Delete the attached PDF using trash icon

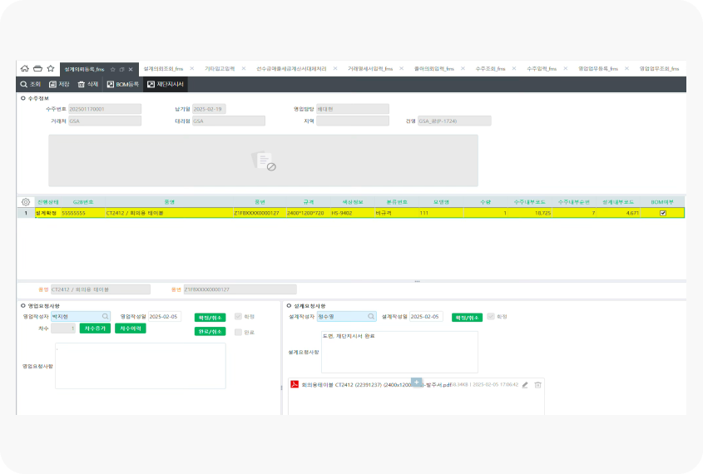tap(538, 385)
